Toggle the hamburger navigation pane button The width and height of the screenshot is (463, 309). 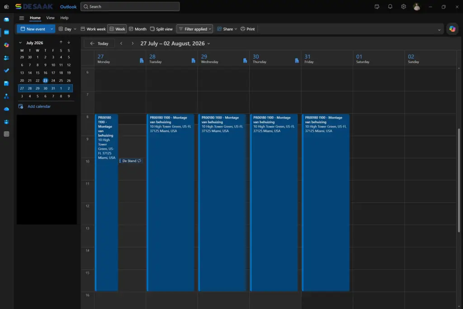click(22, 18)
